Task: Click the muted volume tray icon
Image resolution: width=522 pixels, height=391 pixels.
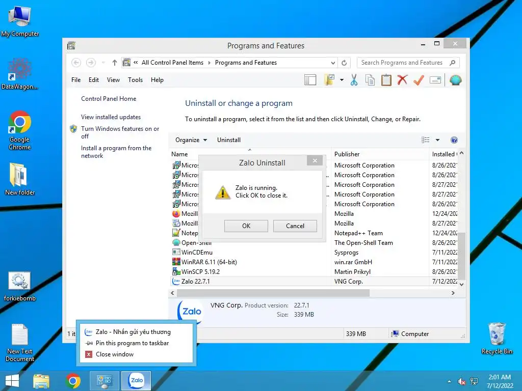Action: (461, 381)
